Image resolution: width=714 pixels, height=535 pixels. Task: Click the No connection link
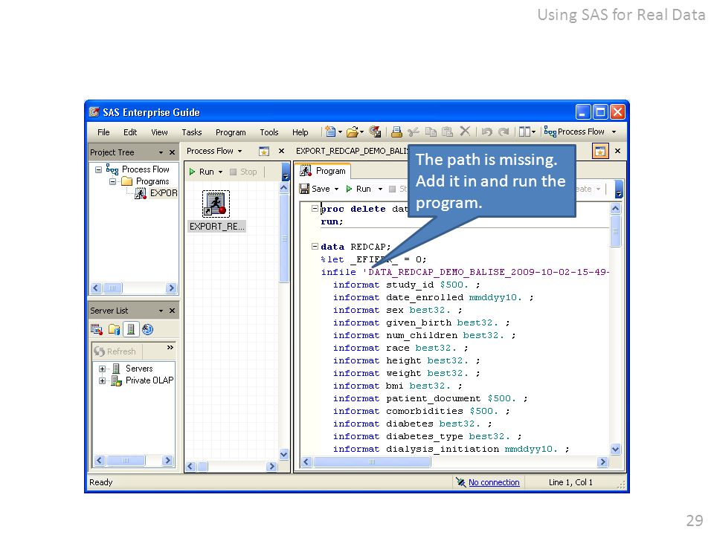coord(494,482)
